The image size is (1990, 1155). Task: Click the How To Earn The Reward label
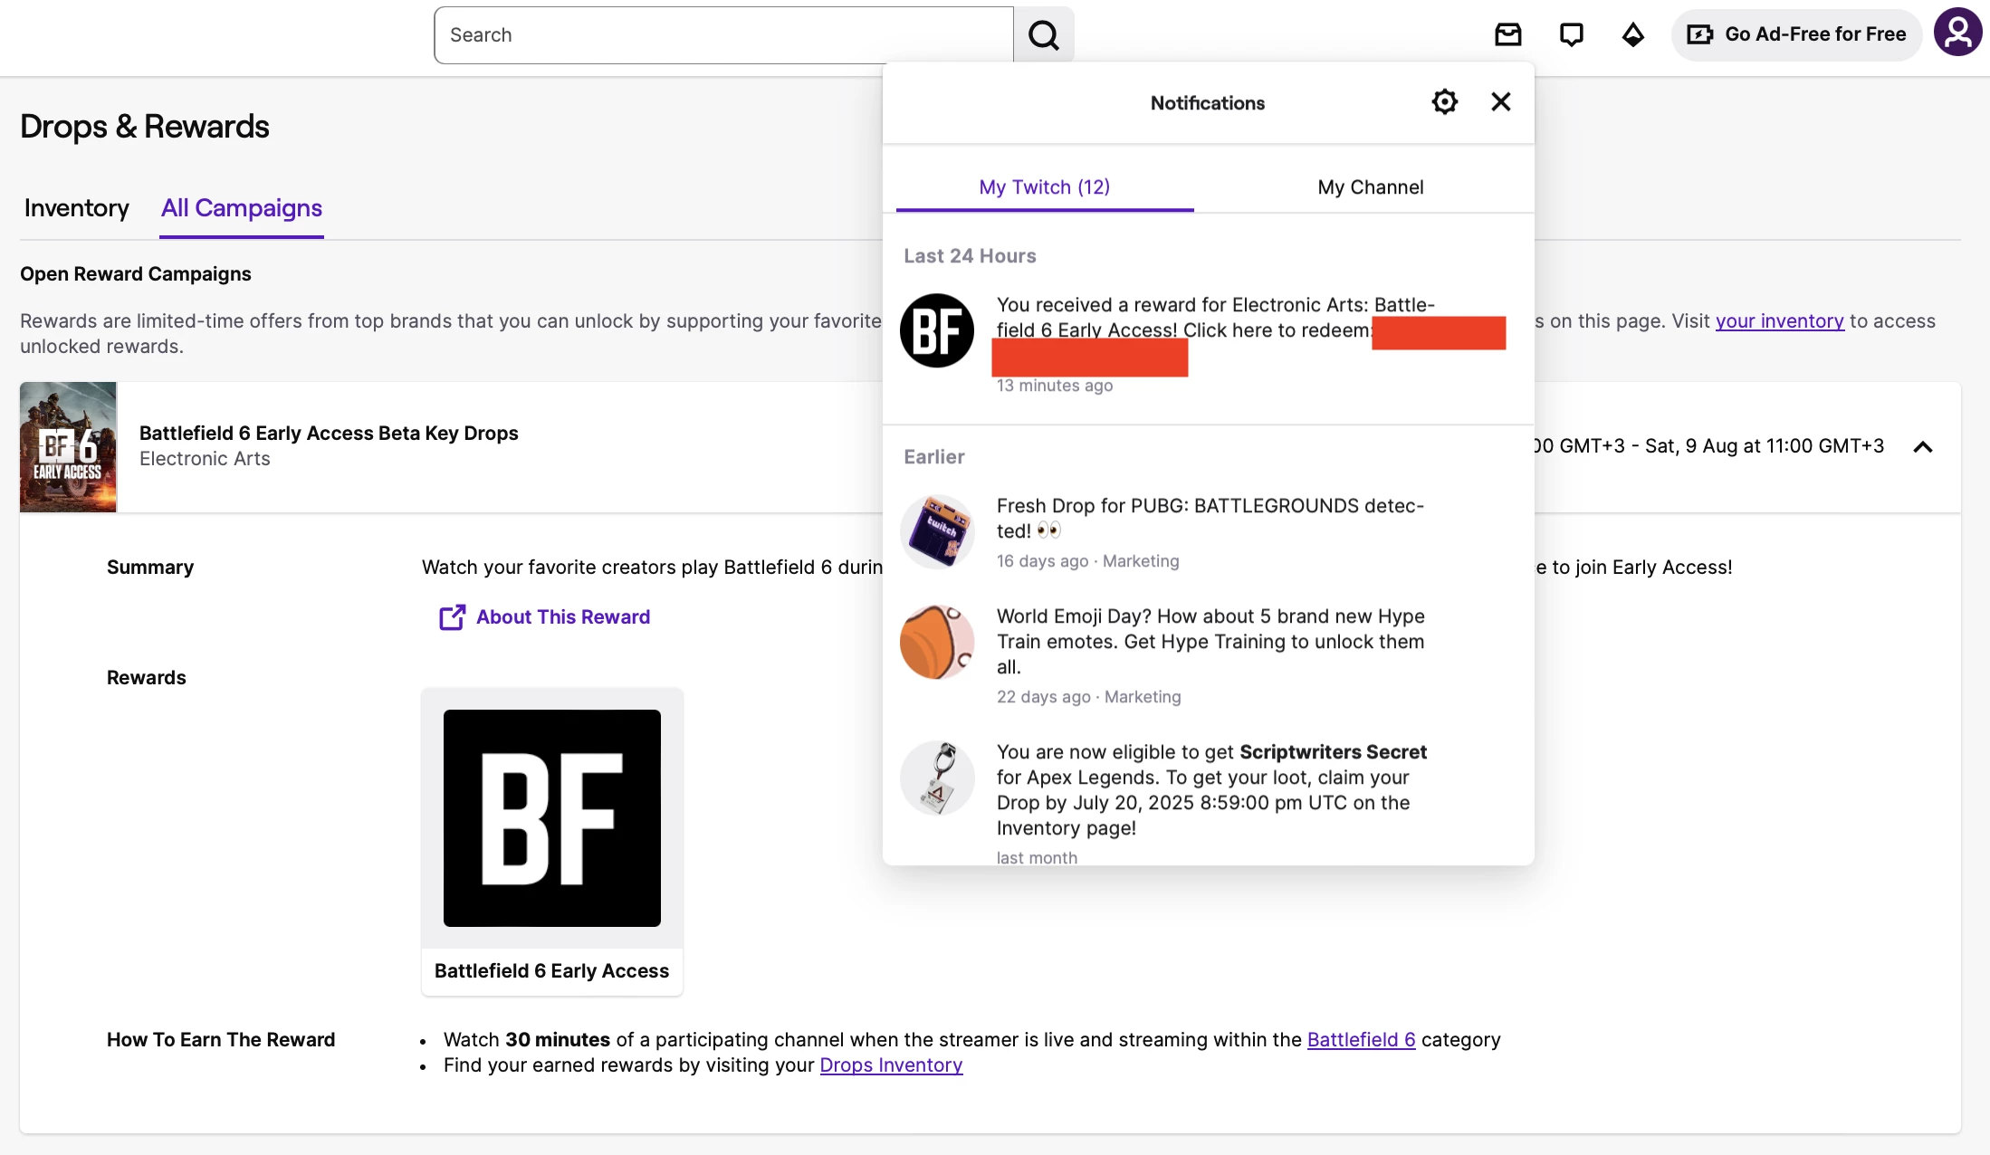click(221, 1039)
